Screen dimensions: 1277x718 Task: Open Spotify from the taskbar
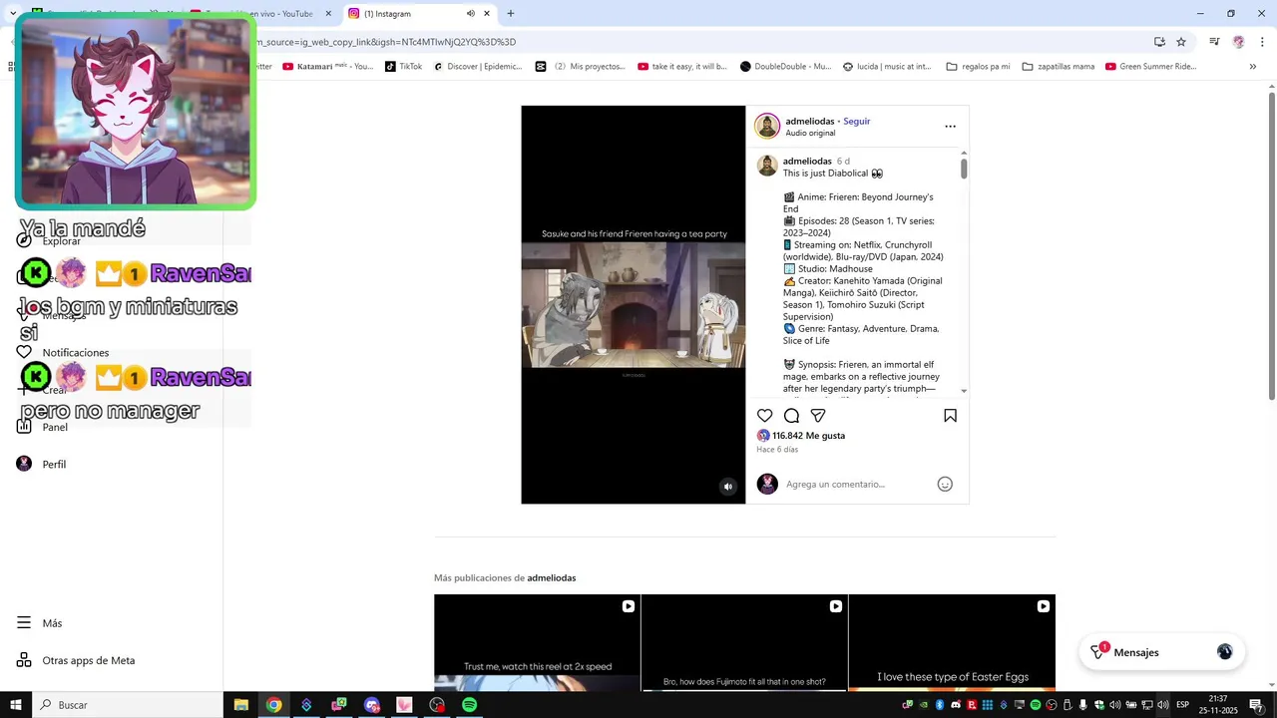469,705
